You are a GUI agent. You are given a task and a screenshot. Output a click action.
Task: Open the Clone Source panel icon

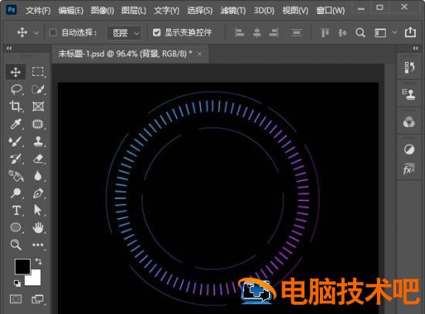(409, 94)
